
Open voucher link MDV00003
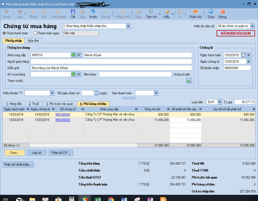pos(63,120)
